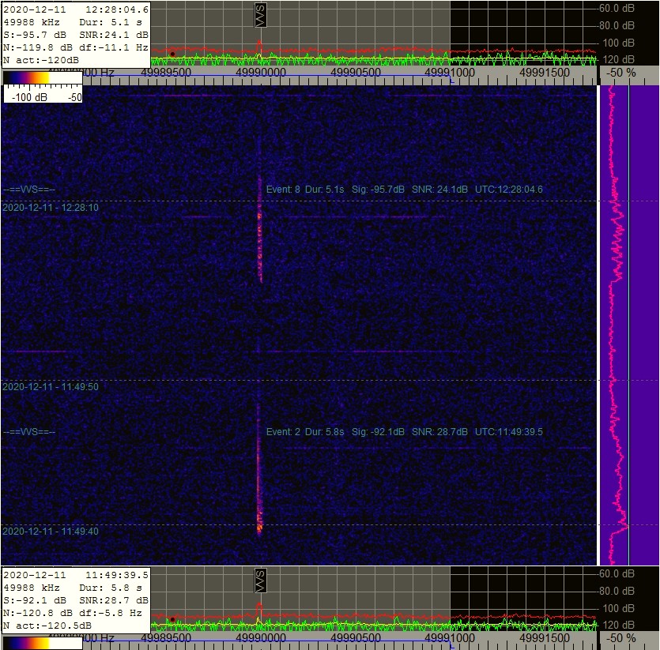
Task: Click '12:28:04.6' in the top info box
Action: coord(117,9)
